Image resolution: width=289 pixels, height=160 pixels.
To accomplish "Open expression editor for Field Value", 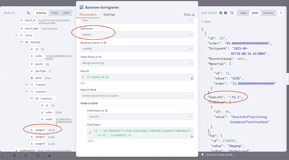I will (192, 137).
